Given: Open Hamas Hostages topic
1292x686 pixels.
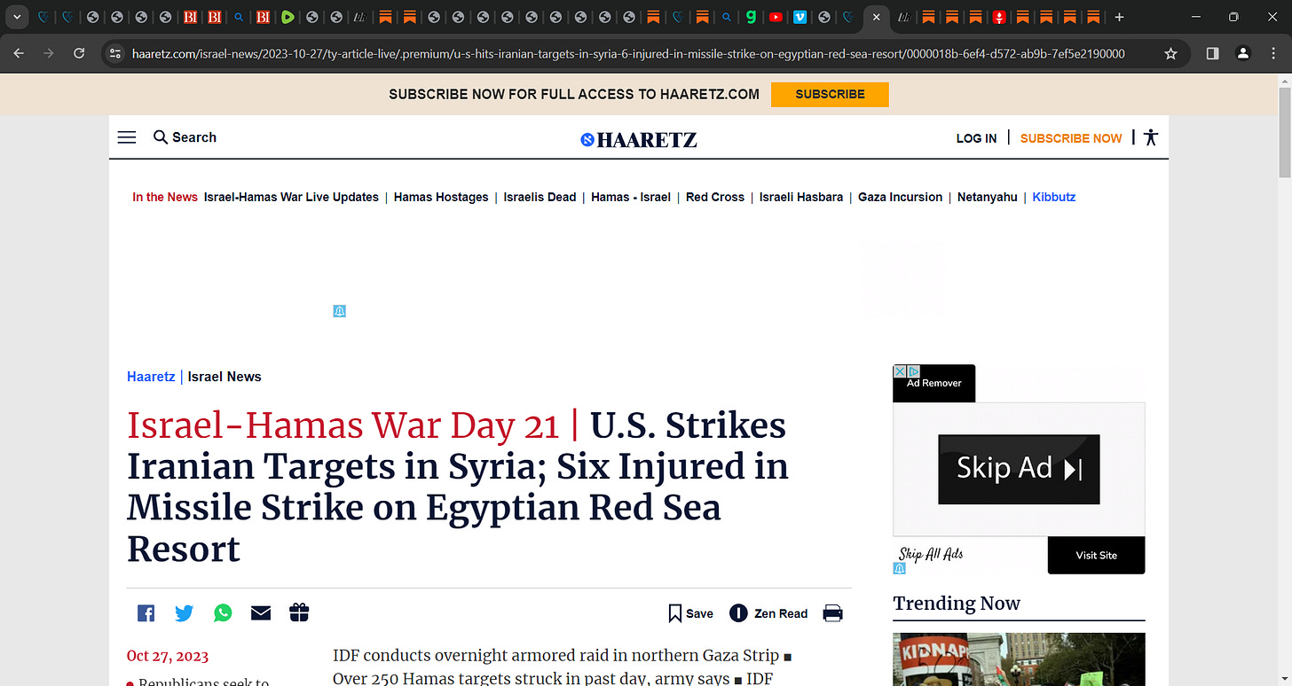Looking at the screenshot, I should tap(441, 197).
